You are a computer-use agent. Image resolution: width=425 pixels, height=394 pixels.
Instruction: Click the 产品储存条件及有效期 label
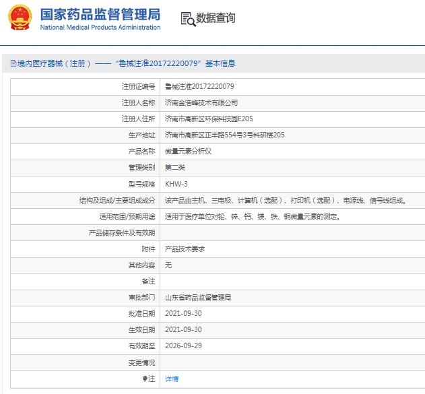point(122,233)
